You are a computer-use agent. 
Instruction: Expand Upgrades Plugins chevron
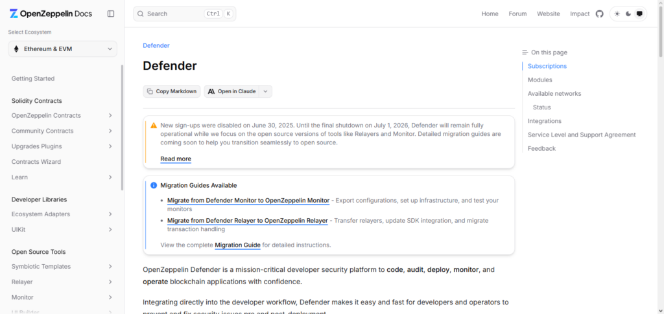tap(110, 146)
